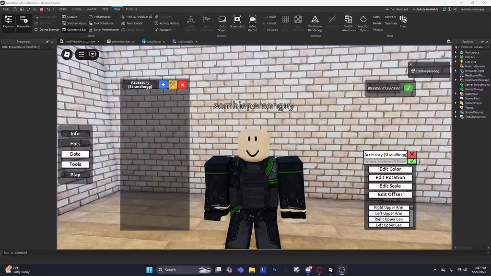The image size is (491, 276).
Task: Open the Properties panel icon
Action: pyautogui.click(x=23, y=22)
